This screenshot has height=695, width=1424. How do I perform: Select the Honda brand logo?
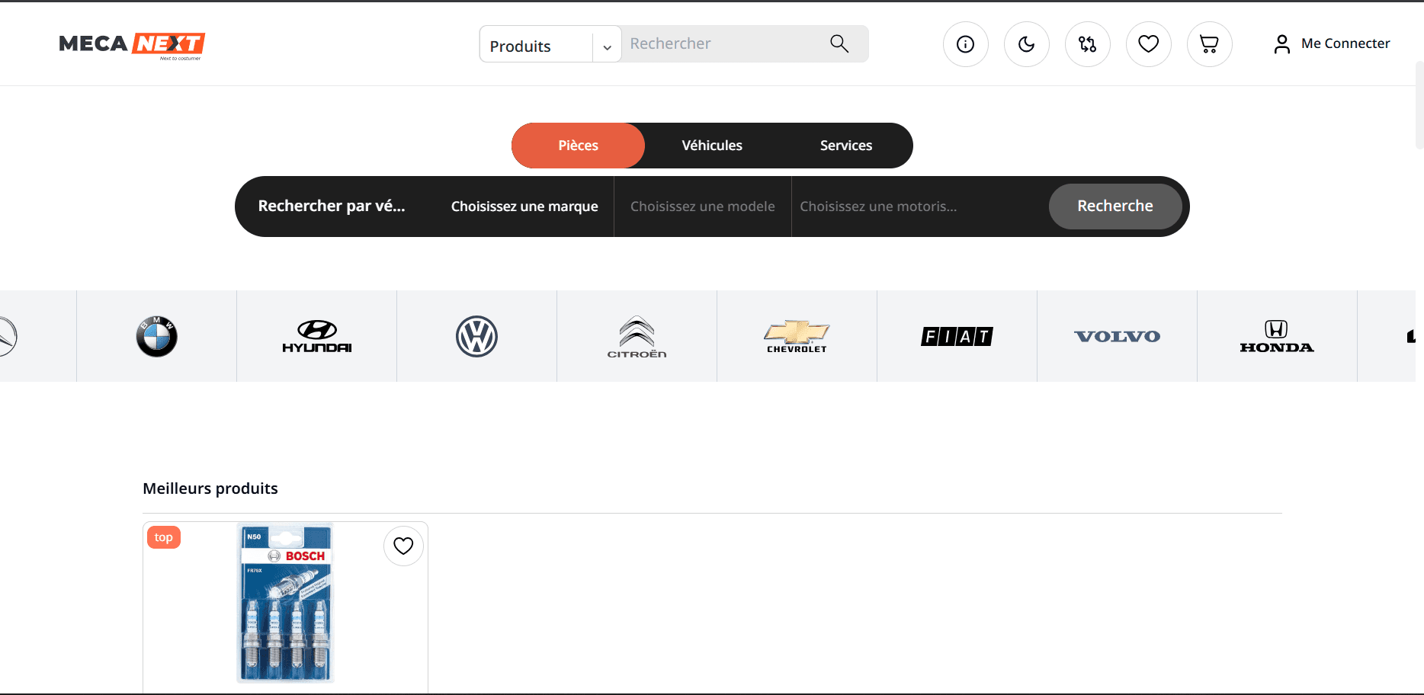(x=1277, y=336)
